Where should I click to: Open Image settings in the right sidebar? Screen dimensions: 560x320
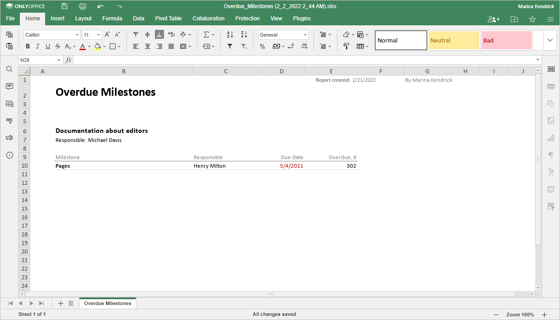point(551,121)
